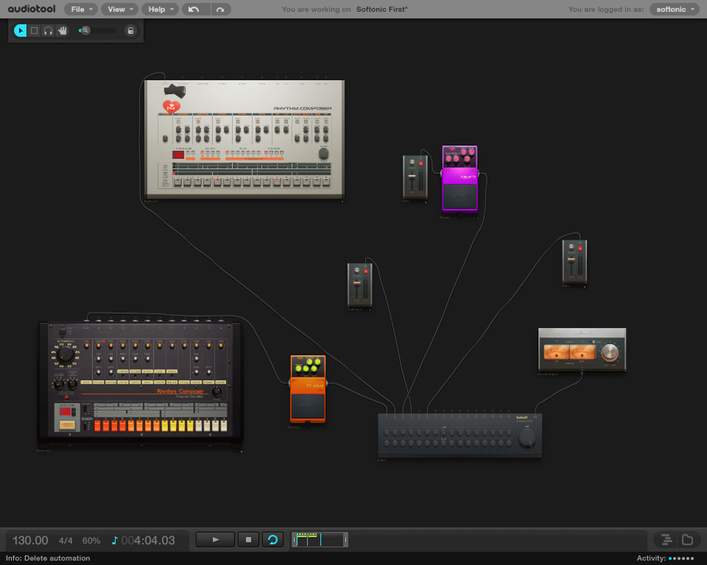Activate the headphones preview tool
Image resolution: width=707 pixels, height=565 pixels.
(49, 30)
